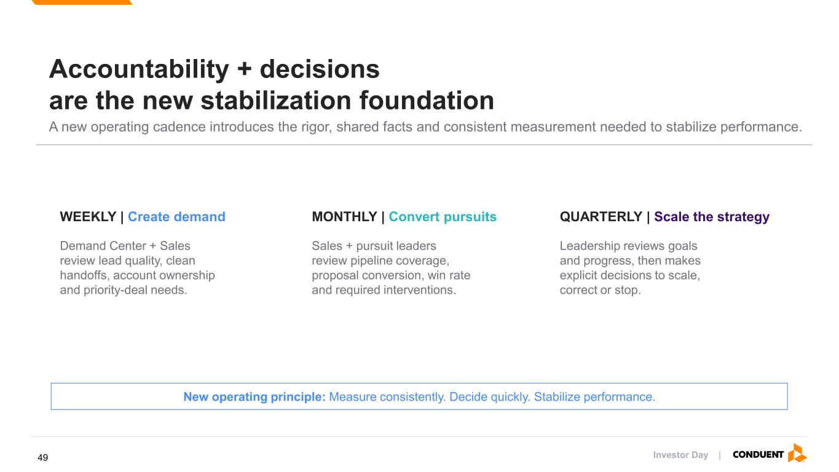
Task: Click the horizontal divider line below subtitle
Action: point(424,145)
